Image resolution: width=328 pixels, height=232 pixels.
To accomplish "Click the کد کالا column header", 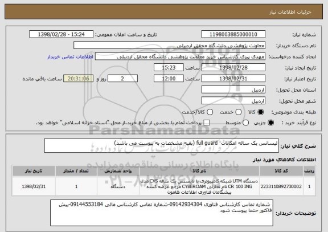I will [281, 171].
